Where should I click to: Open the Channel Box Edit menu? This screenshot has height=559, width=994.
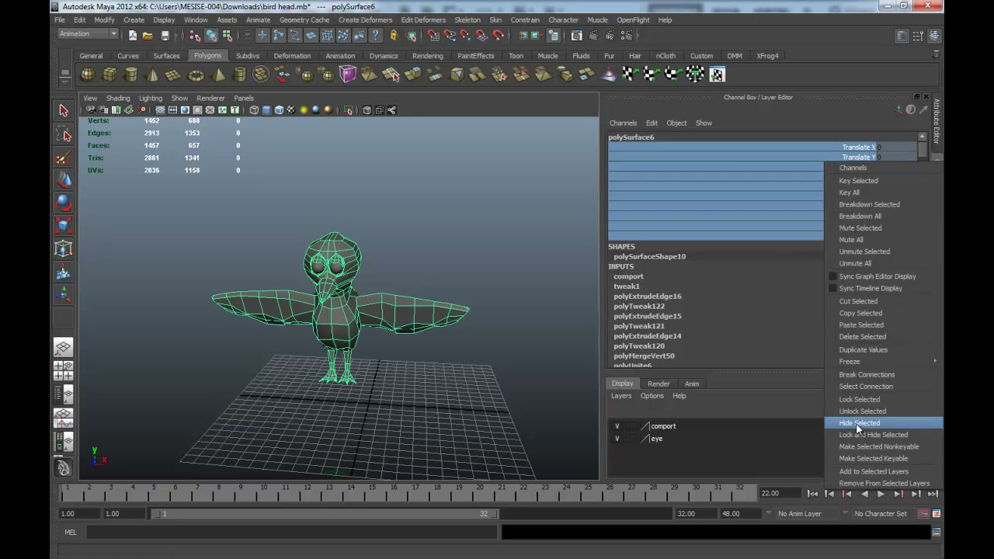coord(652,123)
